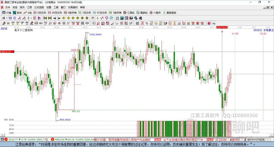This screenshot has height=147, width=274.
Task: Open the 六角形 hexagon tool
Action: point(155,13)
